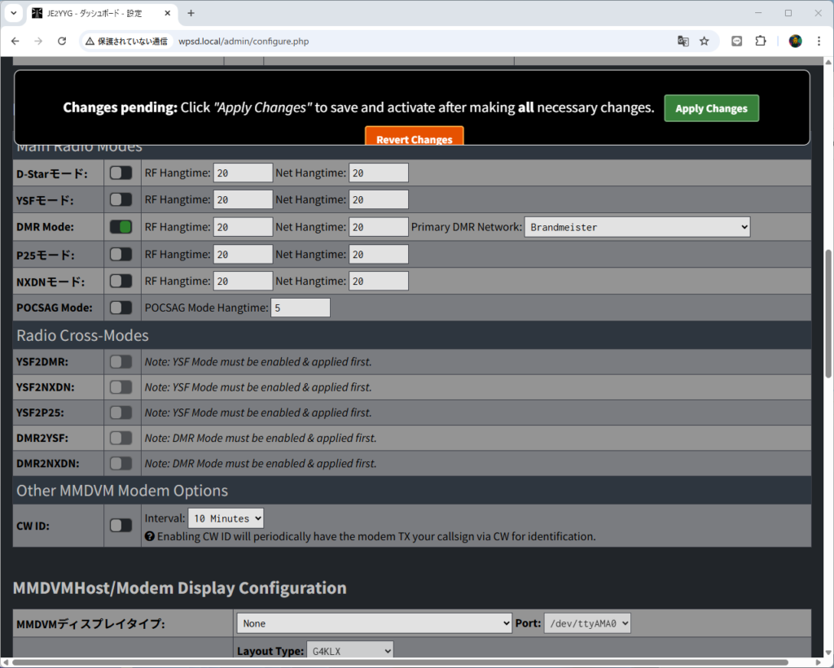Viewport: 834px width, 668px height.
Task: Enable the D-Star mode toggle
Action: click(121, 172)
